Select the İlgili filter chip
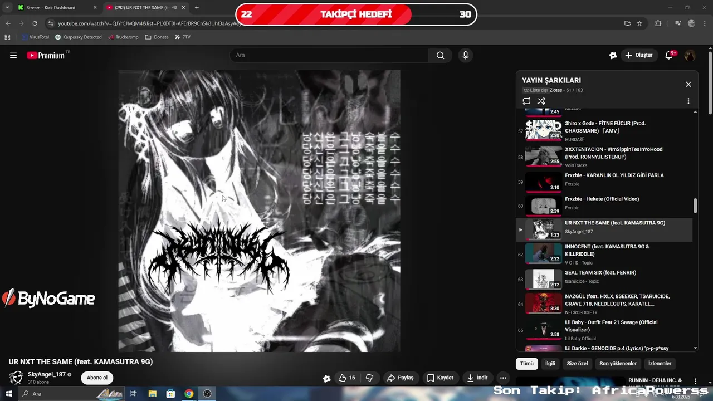The height and width of the screenshot is (401, 713). click(550, 364)
